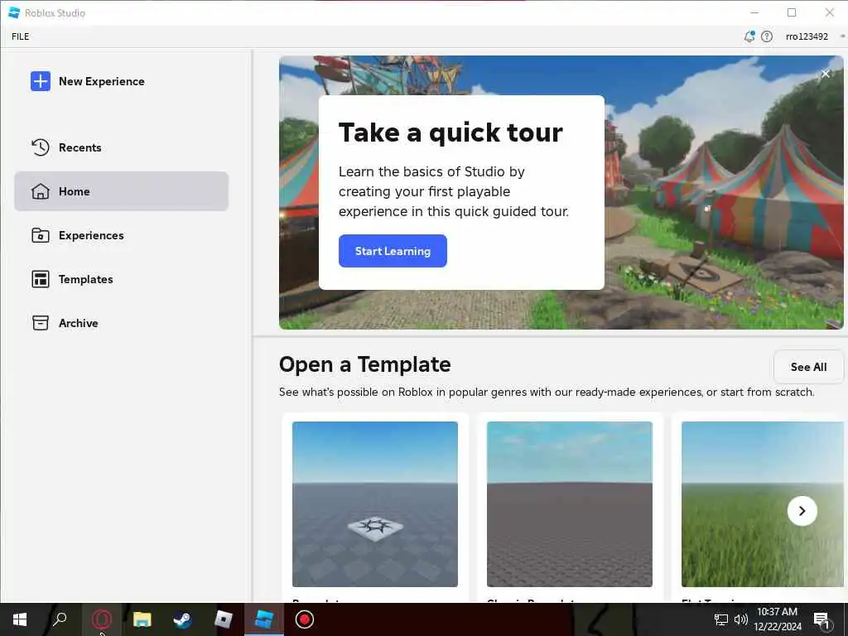Open the FILE menu
The height and width of the screenshot is (636, 848).
click(21, 36)
